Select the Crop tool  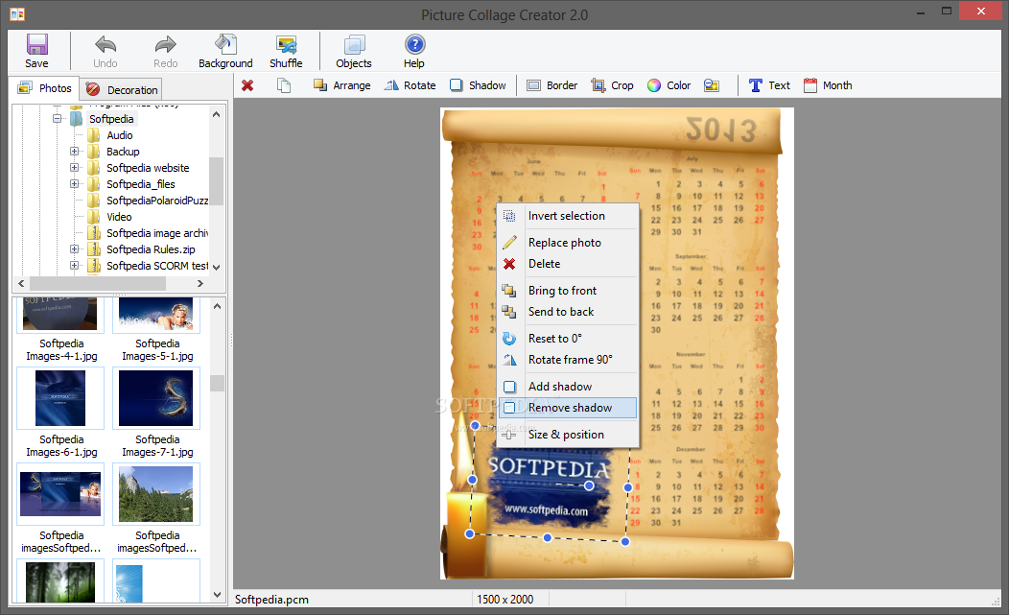612,85
